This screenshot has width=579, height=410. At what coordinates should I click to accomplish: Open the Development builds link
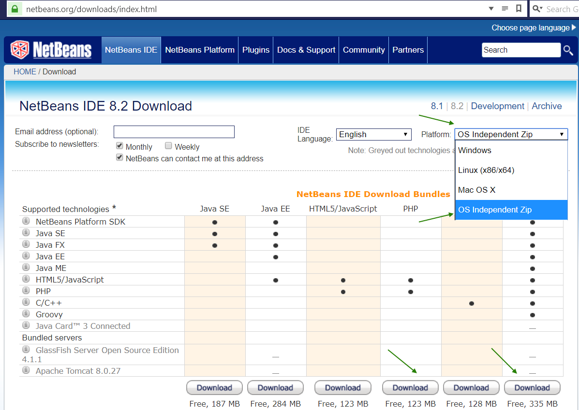tap(497, 106)
